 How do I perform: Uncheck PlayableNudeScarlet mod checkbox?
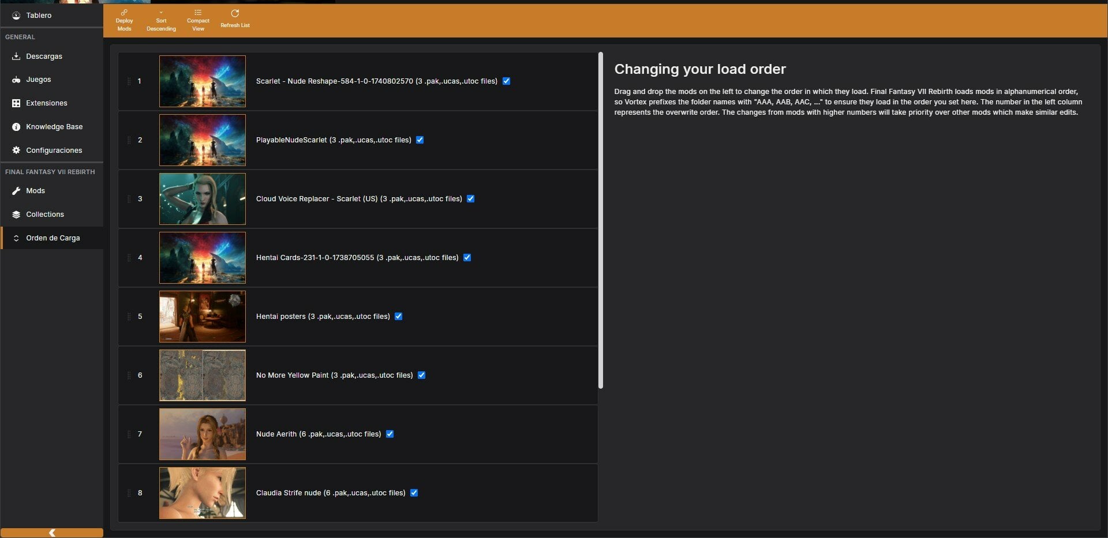[420, 140]
